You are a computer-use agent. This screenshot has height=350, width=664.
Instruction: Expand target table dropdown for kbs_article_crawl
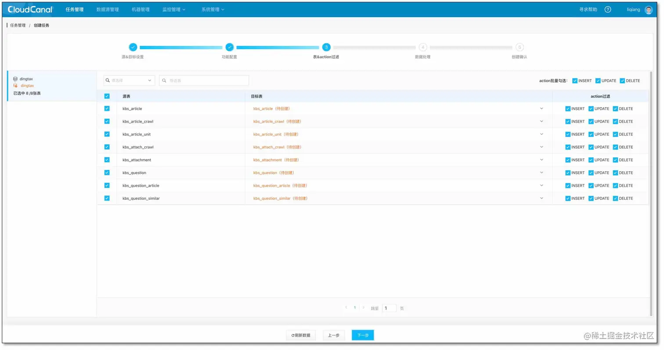(x=541, y=121)
